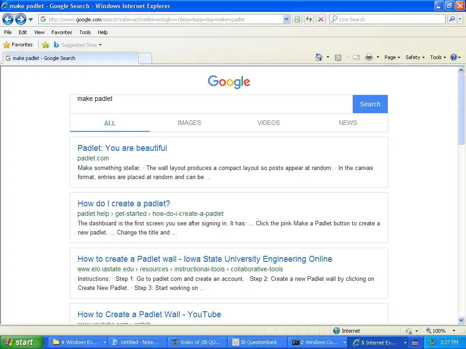This screenshot has height=349, width=466.
Task: Open the Favorites menu
Action: point(61,32)
